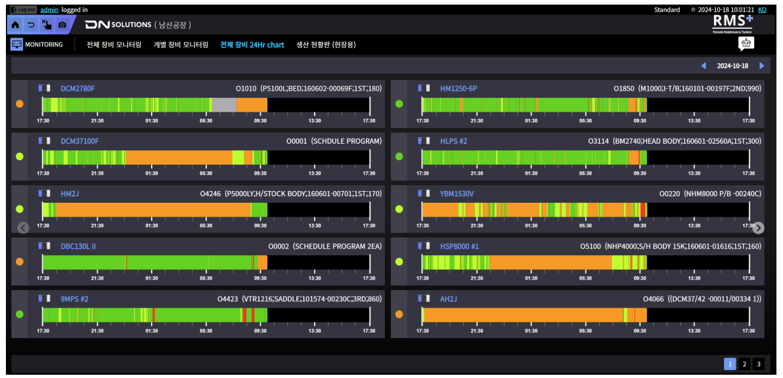Click the gray segment in DCM2780F timeline
This screenshot has width=783, height=378.
click(224, 104)
